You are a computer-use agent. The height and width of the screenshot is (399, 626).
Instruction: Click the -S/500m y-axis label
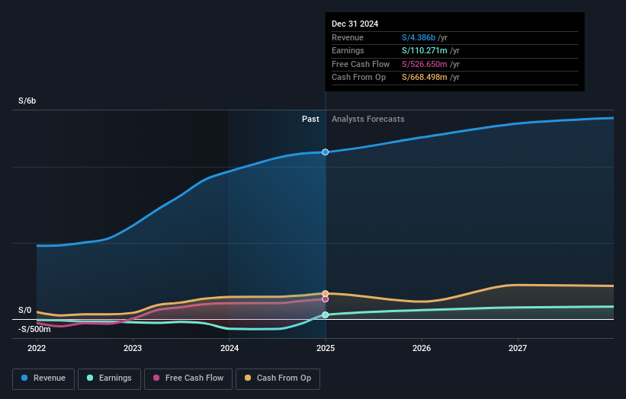click(34, 329)
